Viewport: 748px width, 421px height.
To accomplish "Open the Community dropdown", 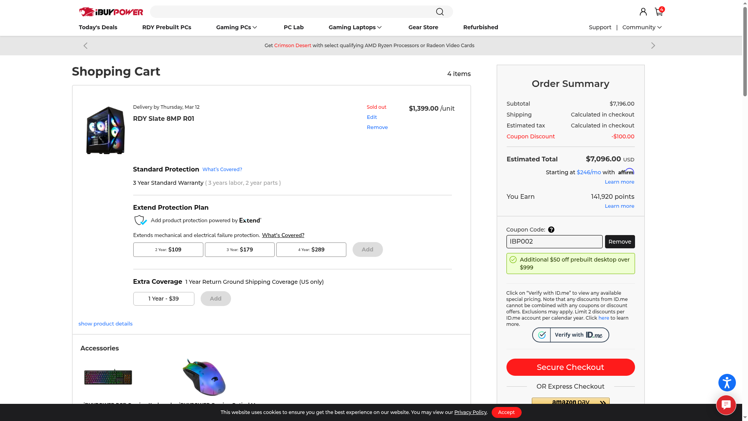I will click(x=642, y=27).
